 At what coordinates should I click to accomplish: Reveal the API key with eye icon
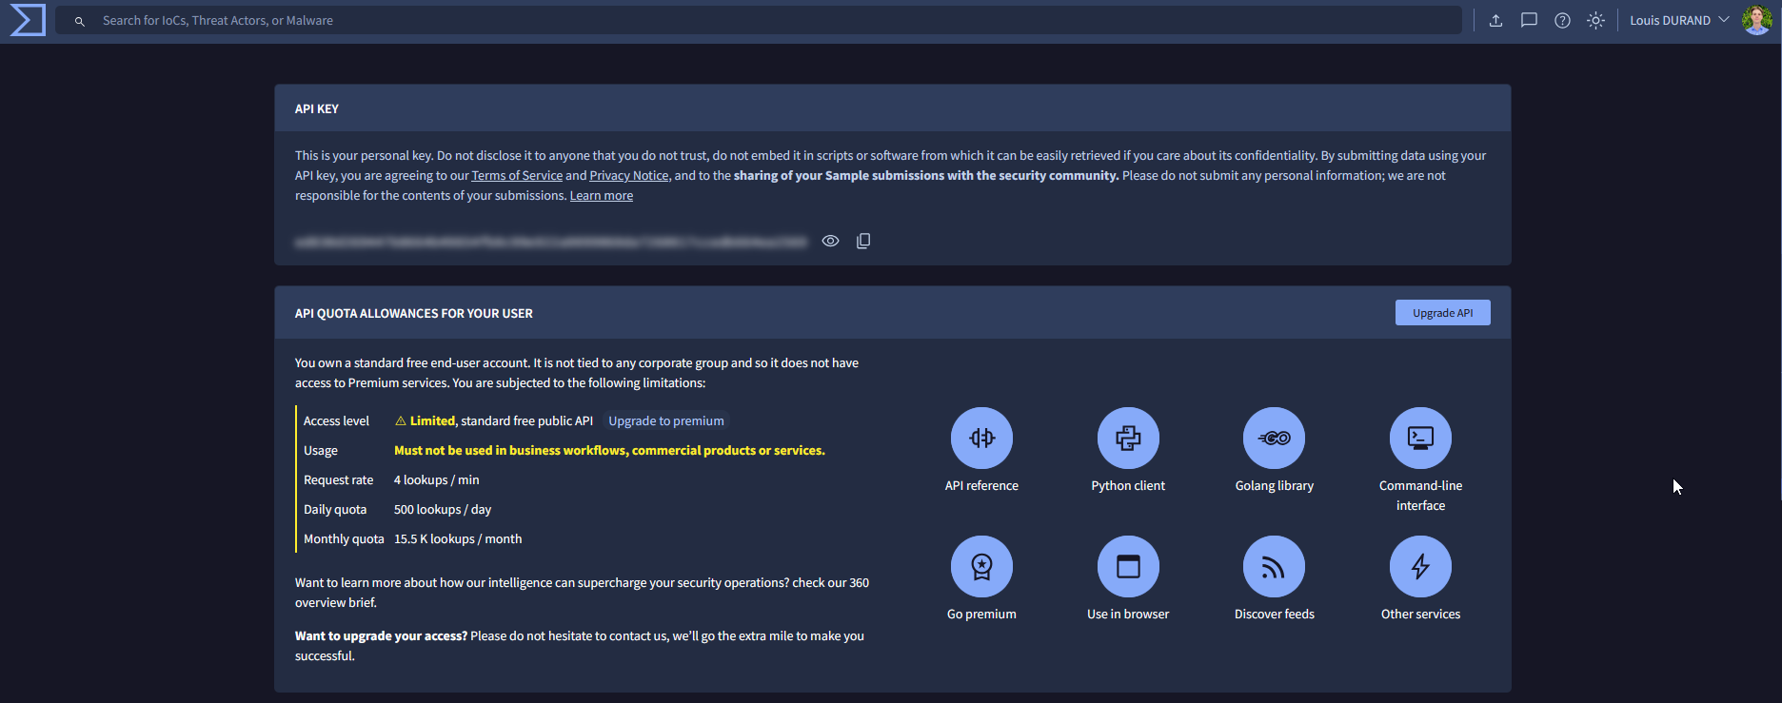coord(830,242)
